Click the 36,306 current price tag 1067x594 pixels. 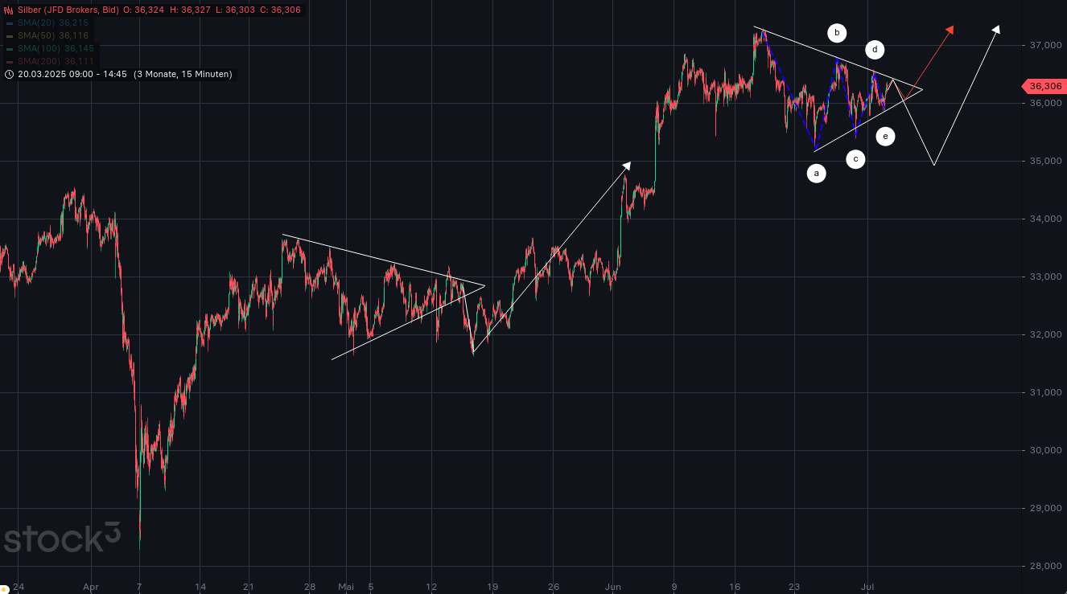[x=1045, y=87]
